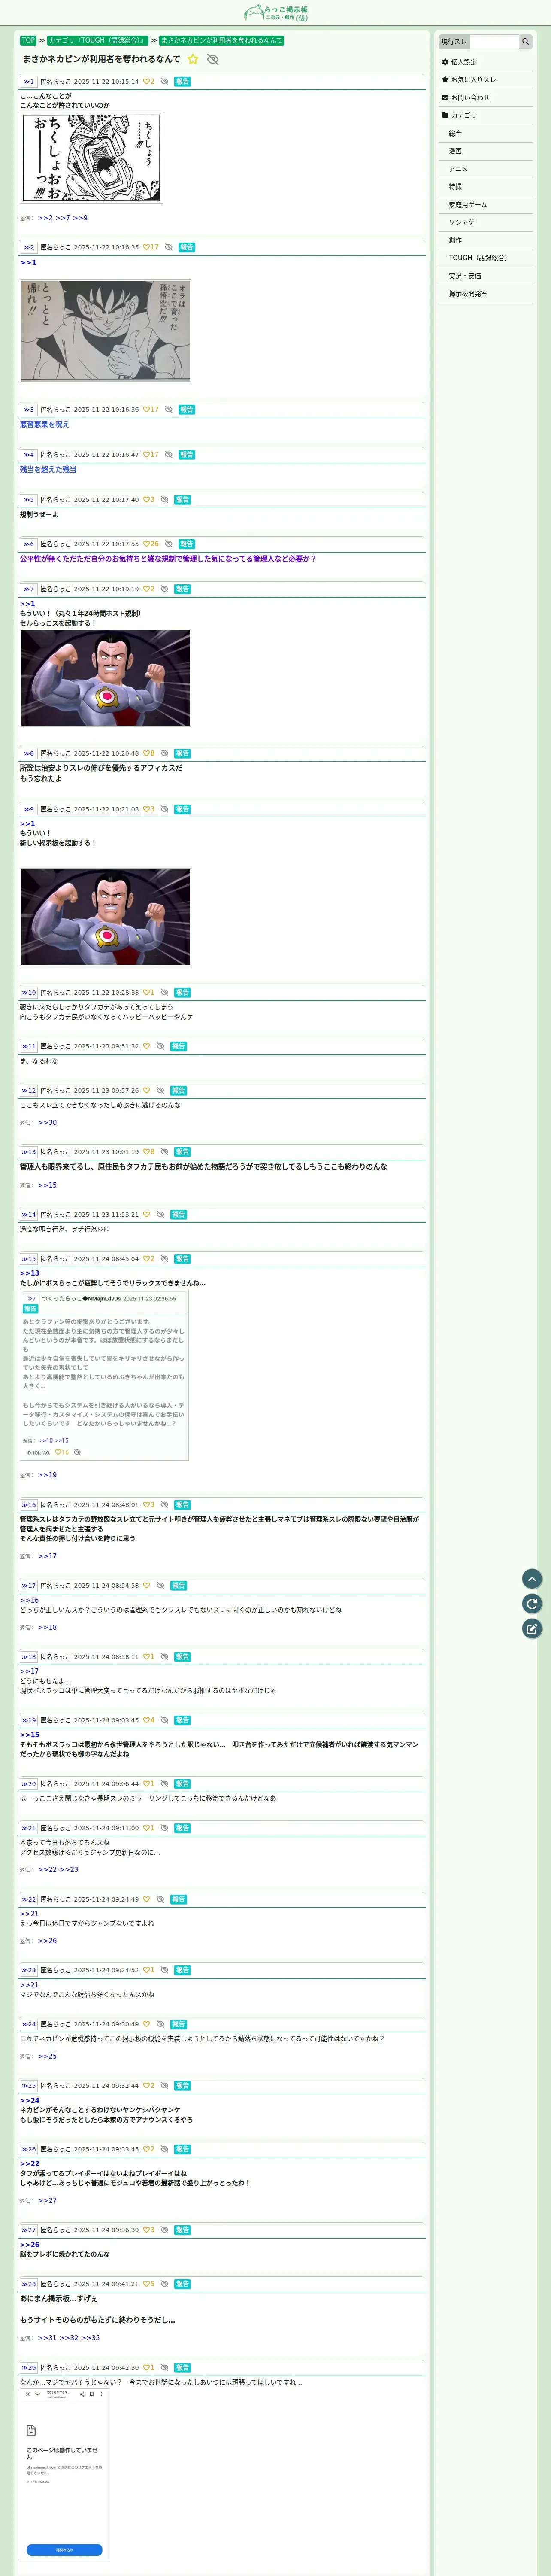Click the thread title breadcrumb link
This screenshot has width=551, height=2576.
221,41
